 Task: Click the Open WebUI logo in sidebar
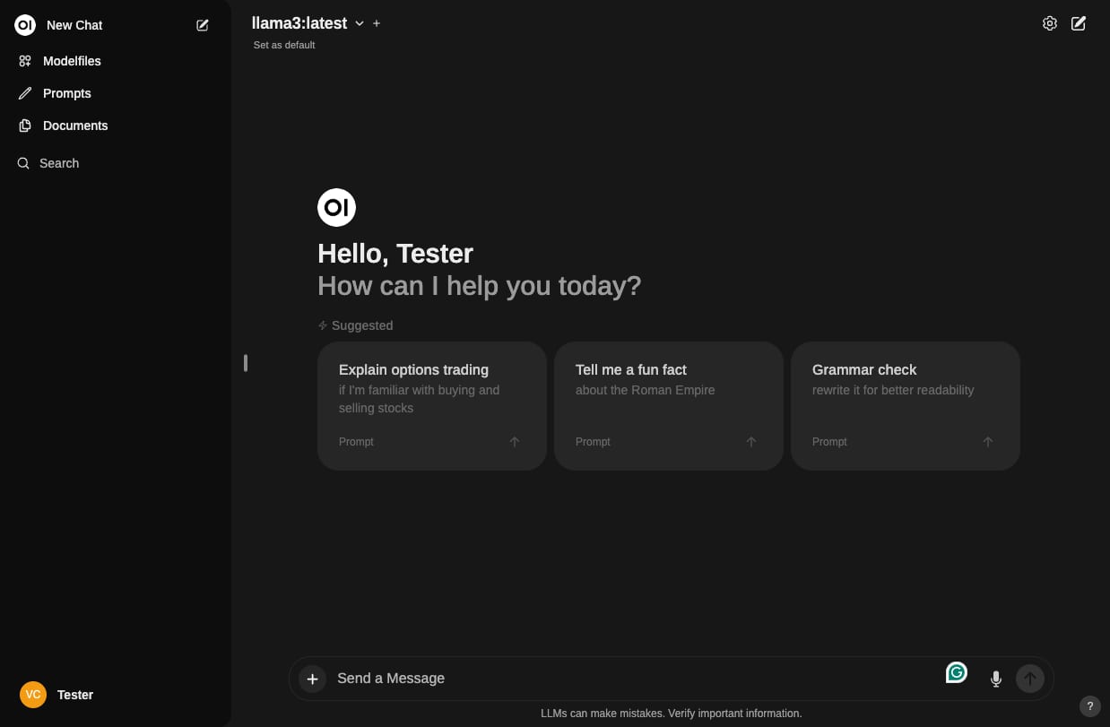25,25
